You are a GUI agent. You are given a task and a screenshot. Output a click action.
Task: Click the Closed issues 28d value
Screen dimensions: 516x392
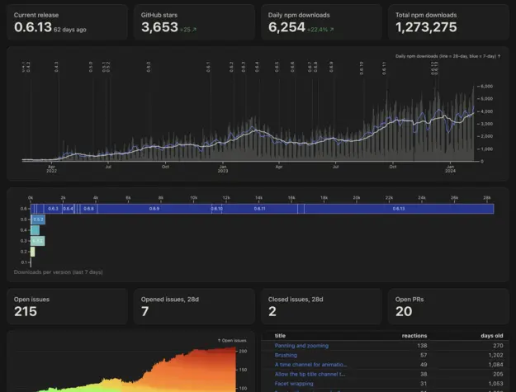point(273,312)
